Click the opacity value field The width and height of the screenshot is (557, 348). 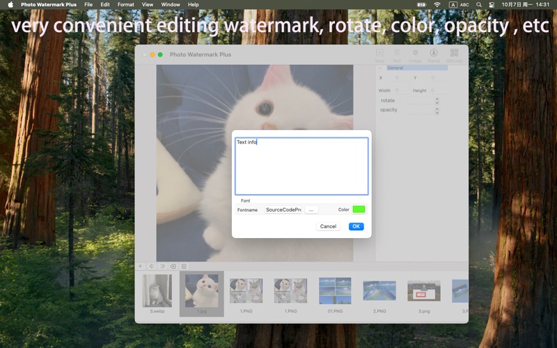tap(421, 111)
